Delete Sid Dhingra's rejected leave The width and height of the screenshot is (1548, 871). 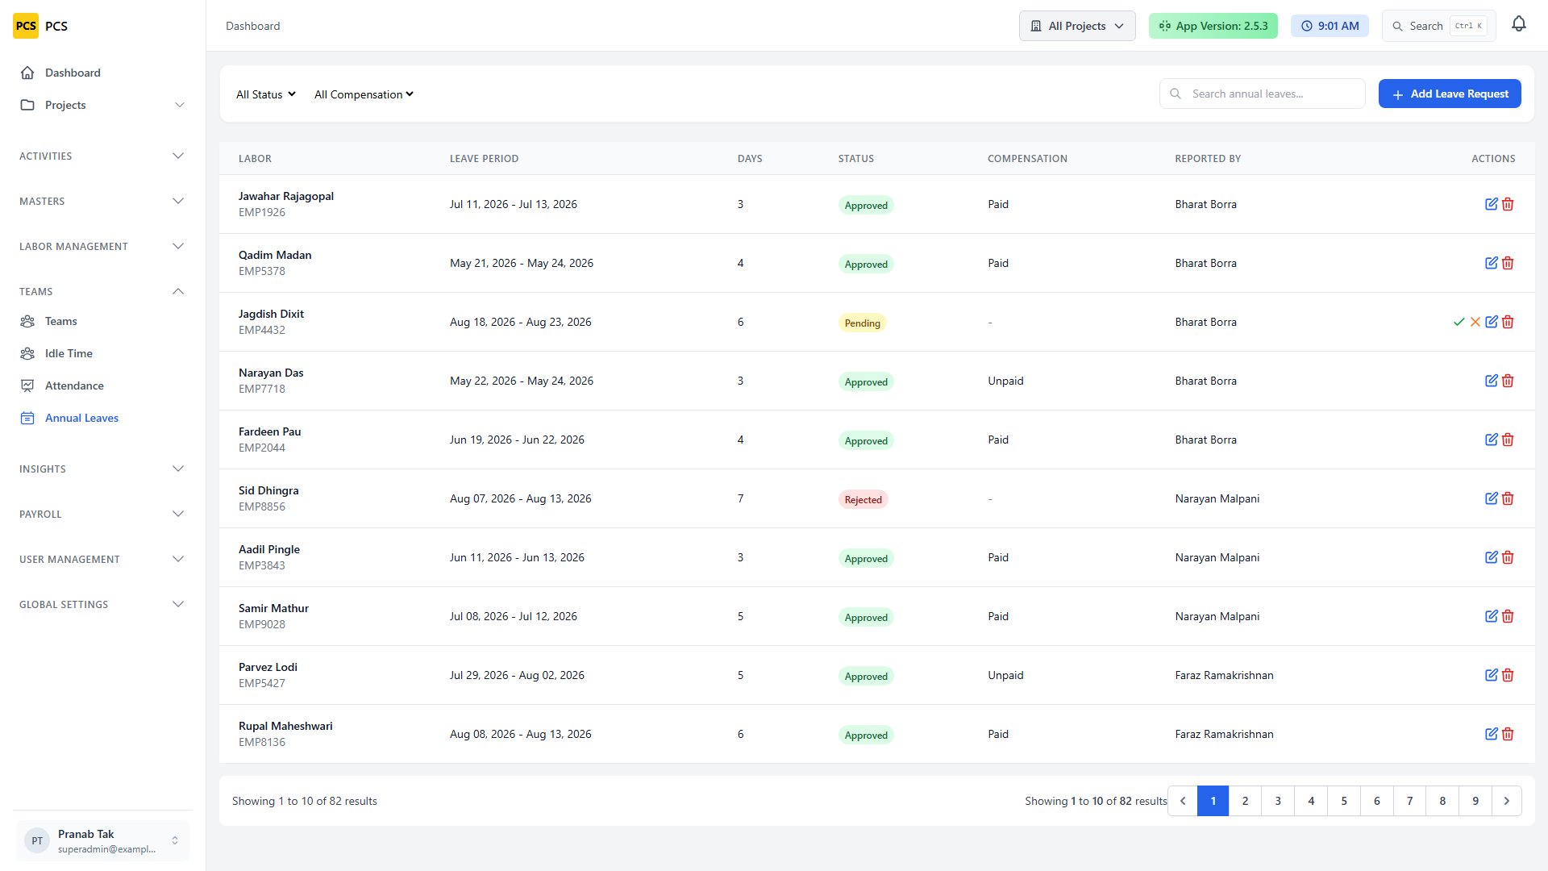pos(1507,498)
